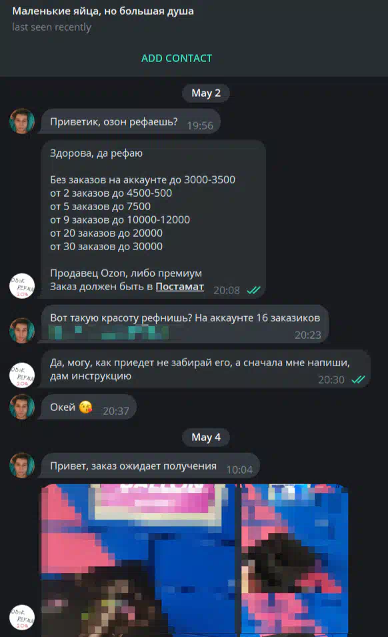Open the Постамат underlined link
Image resolution: width=388 pixels, height=637 pixels.
180,286
